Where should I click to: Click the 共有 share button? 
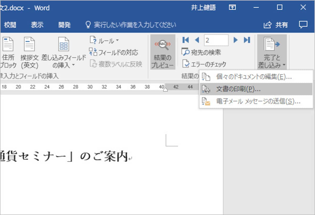tap(276, 25)
